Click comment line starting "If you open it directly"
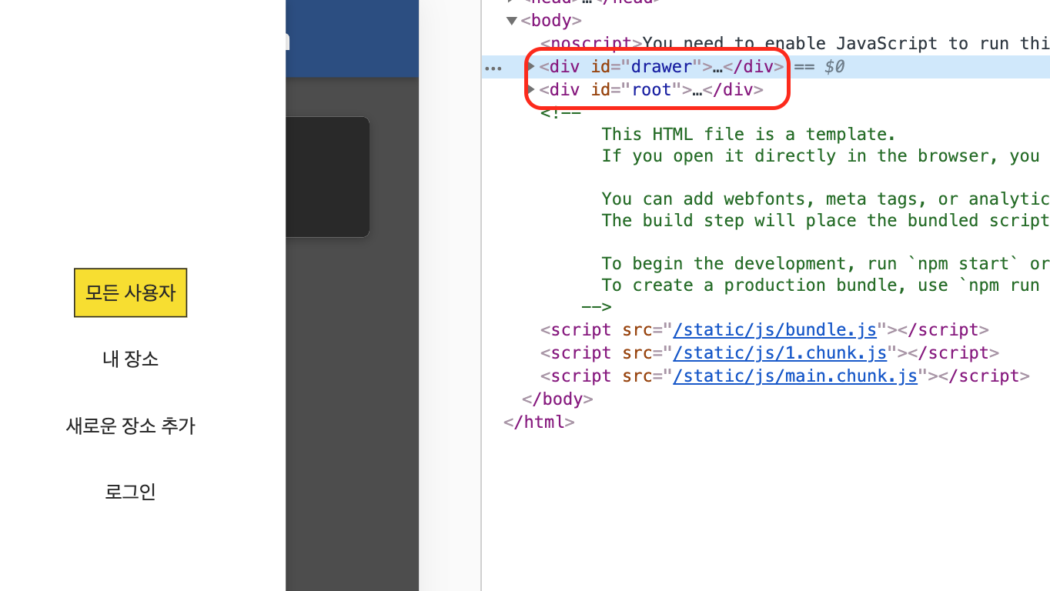 click(821, 155)
